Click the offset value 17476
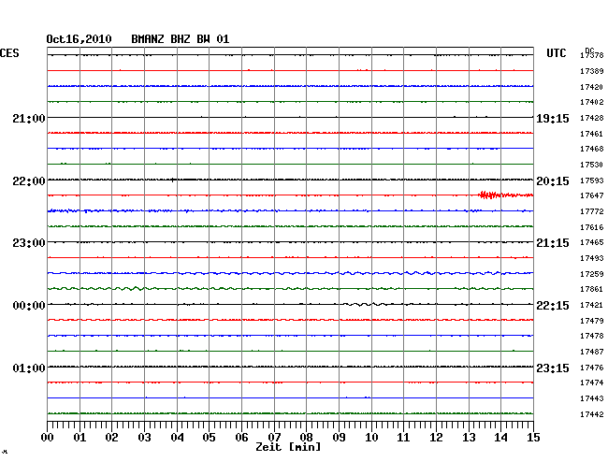 (592, 368)
